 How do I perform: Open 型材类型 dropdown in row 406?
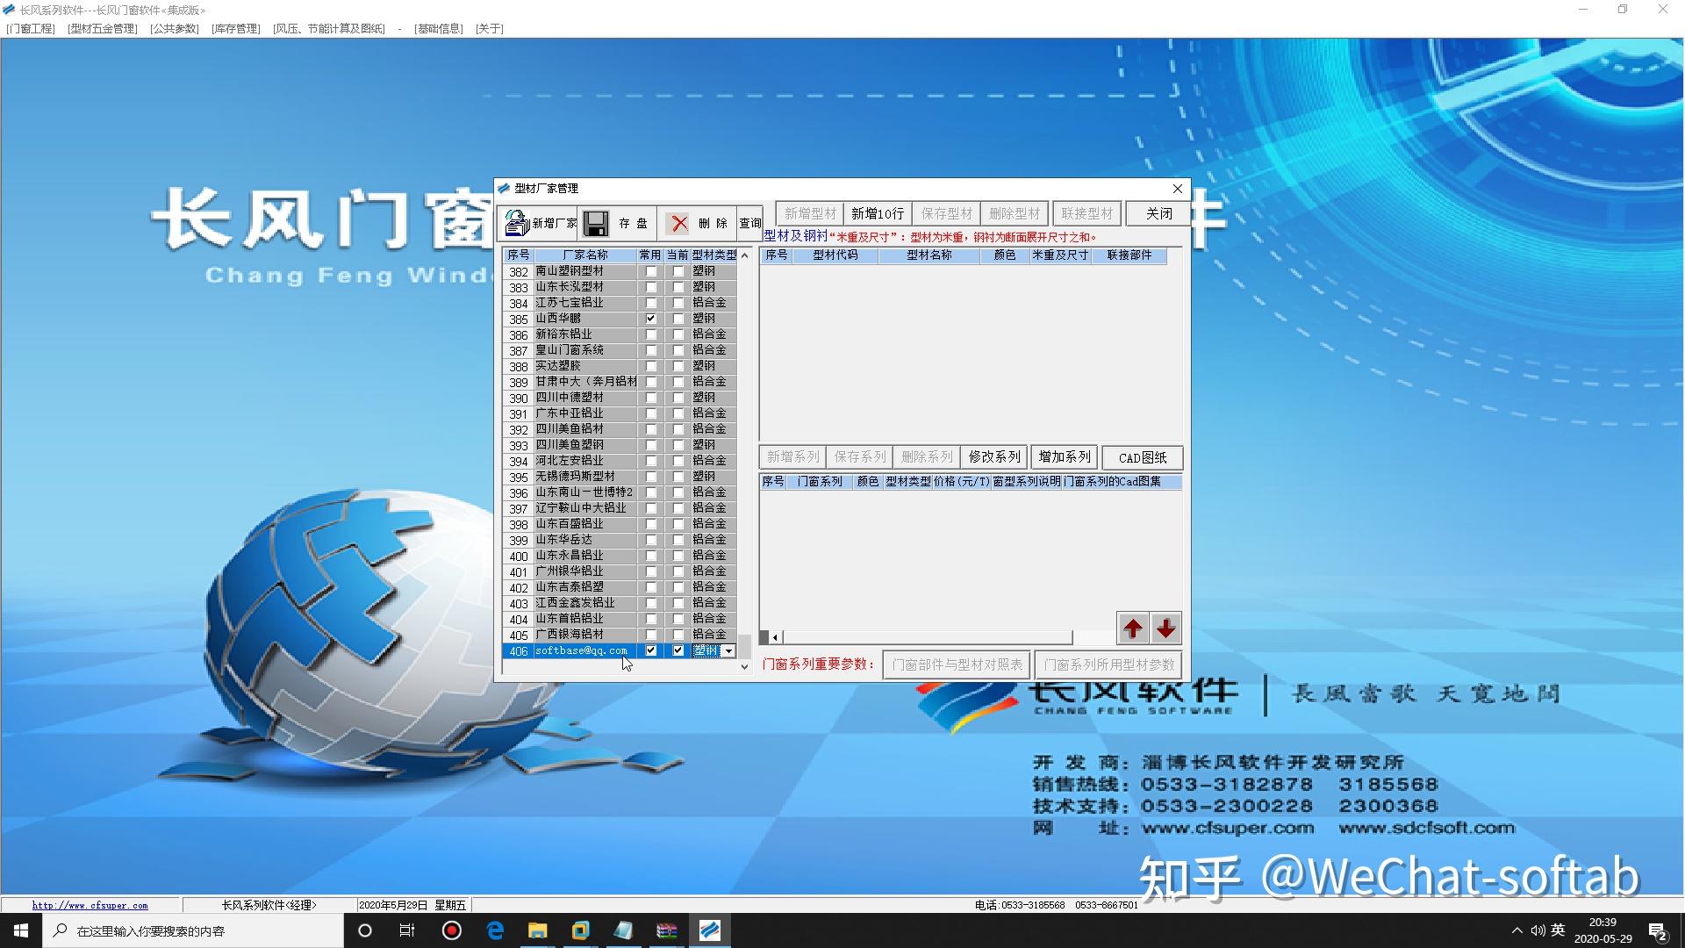pos(728,650)
